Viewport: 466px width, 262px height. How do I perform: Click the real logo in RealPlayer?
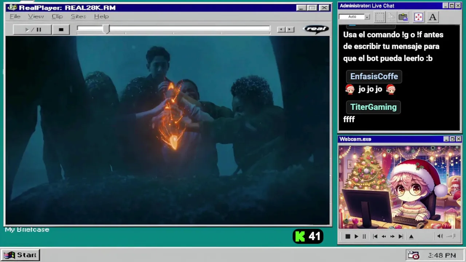[x=316, y=29]
